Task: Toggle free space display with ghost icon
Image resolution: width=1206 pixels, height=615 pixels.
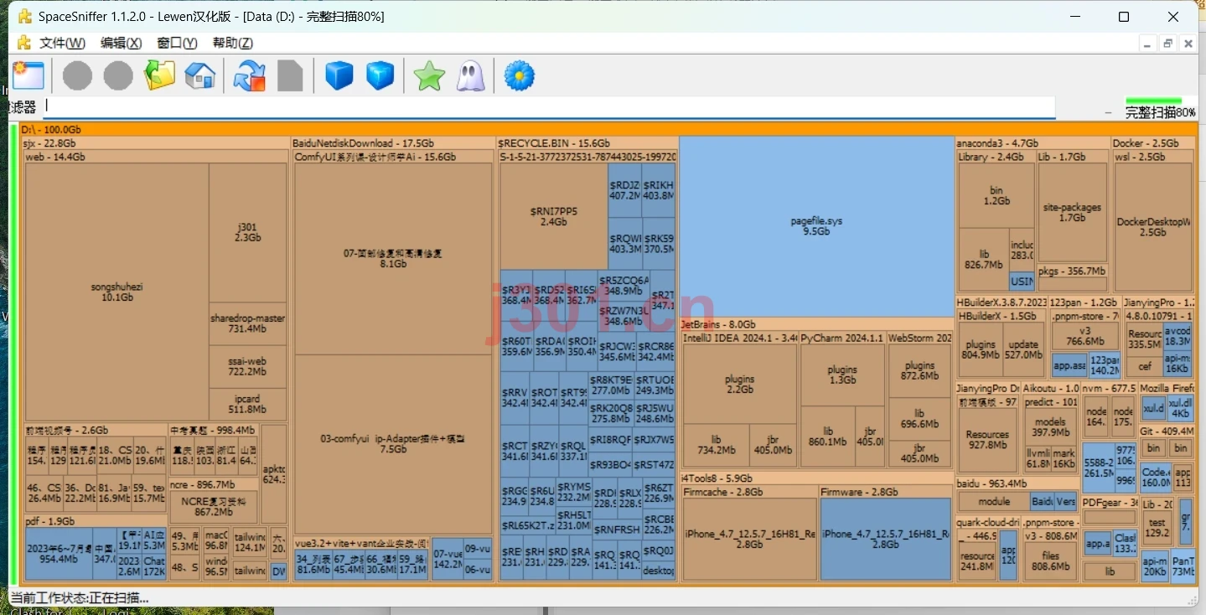Action: [x=470, y=76]
